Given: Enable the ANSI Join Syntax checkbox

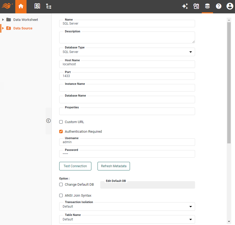Looking at the screenshot, I should pyautogui.click(x=61, y=196).
